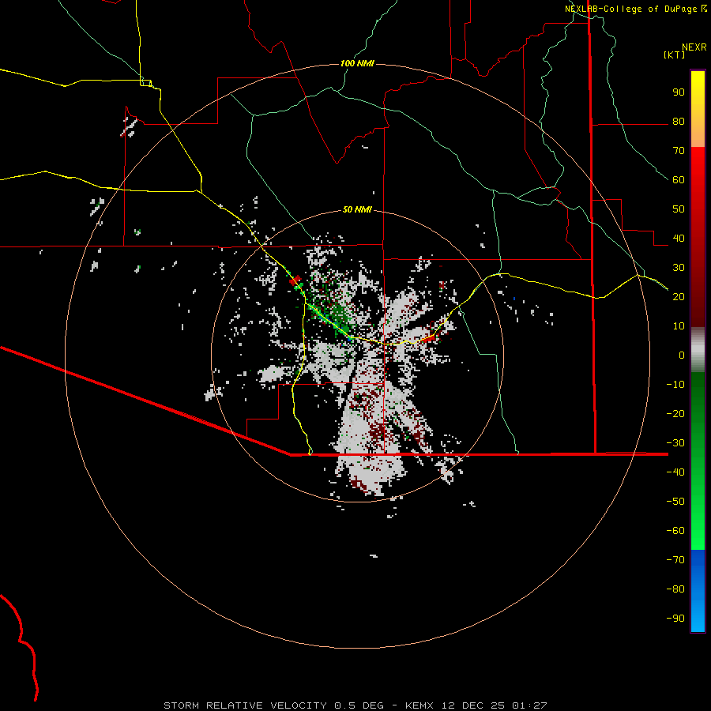Click the 0 value on the velocity scale
The image size is (711, 711).
coord(682,355)
